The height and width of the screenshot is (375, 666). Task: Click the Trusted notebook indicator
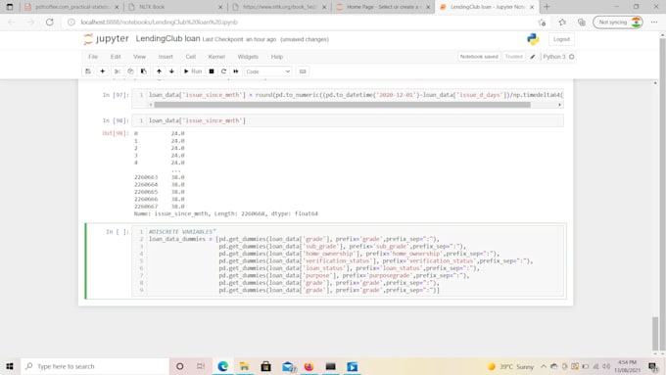point(513,57)
